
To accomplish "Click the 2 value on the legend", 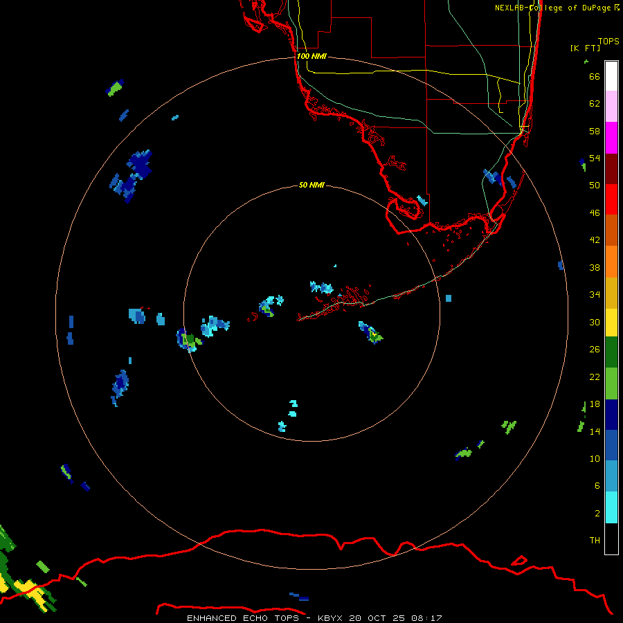I will 597,514.
